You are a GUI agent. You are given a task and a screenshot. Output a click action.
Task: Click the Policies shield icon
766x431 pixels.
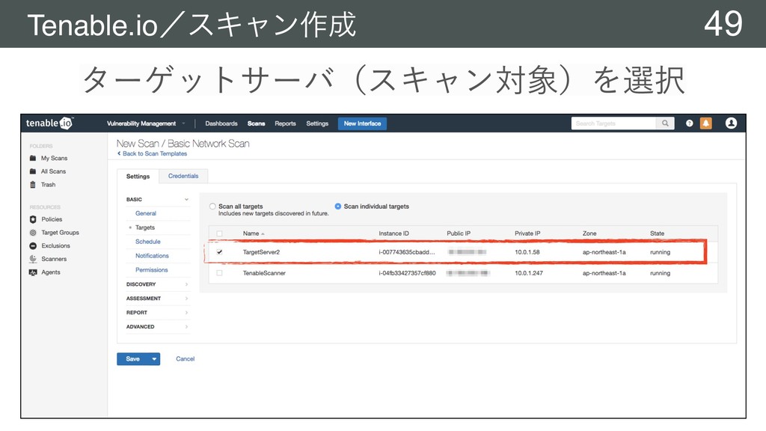coord(33,219)
